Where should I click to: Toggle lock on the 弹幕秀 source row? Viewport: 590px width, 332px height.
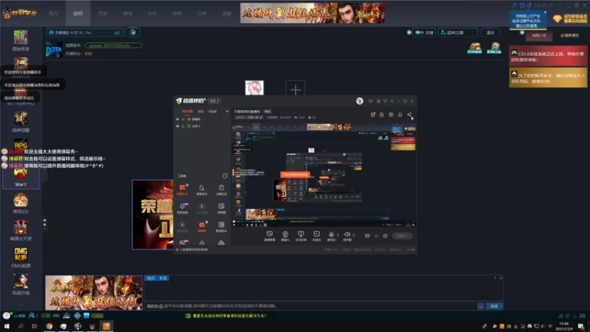coord(183,120)
